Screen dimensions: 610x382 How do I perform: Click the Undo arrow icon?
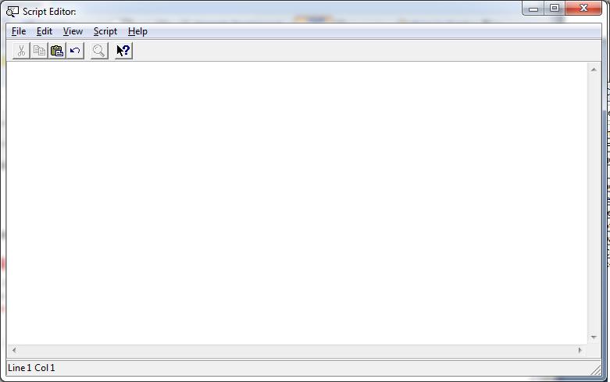75,51
